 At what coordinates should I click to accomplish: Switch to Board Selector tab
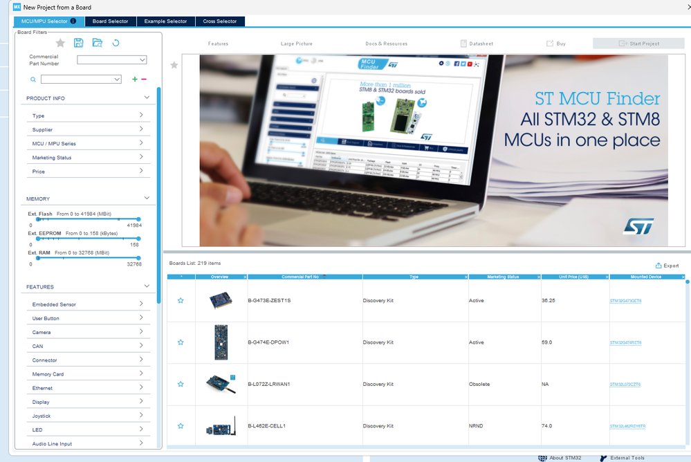(110, 21)
